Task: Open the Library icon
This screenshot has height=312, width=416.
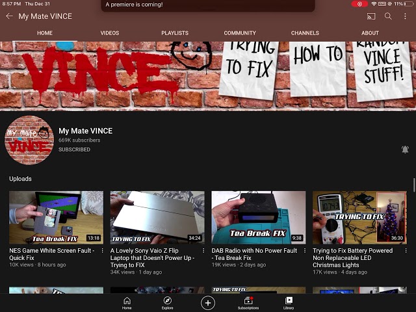Action: click(x=289, y=303)
